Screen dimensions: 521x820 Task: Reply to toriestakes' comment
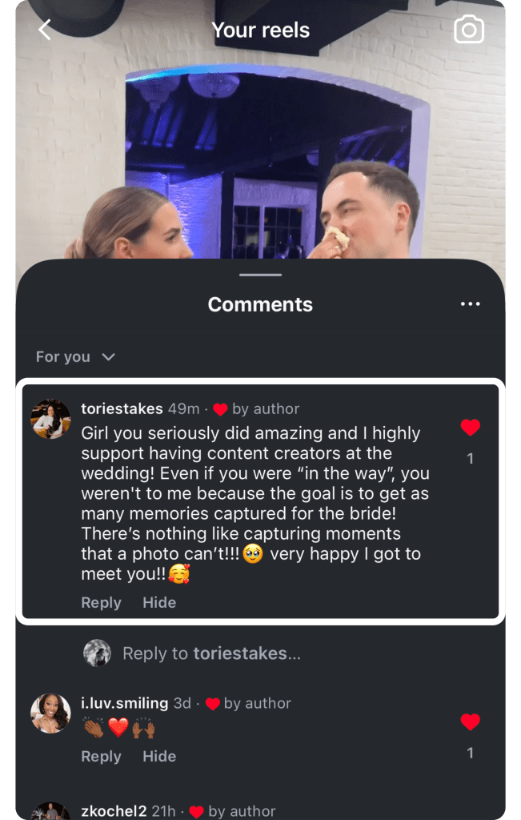click(101, 602)
